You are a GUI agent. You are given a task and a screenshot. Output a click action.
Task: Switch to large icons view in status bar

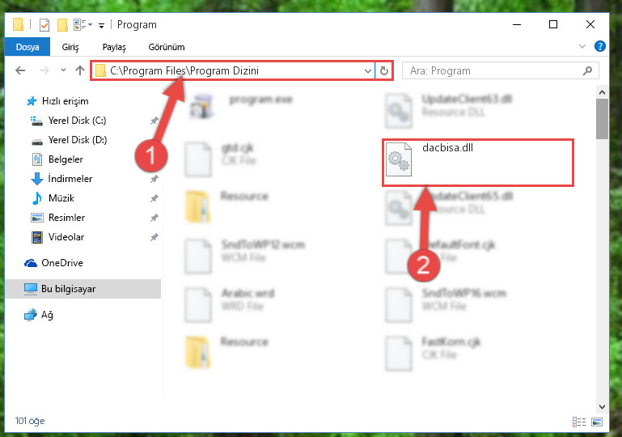coord(597,422)
